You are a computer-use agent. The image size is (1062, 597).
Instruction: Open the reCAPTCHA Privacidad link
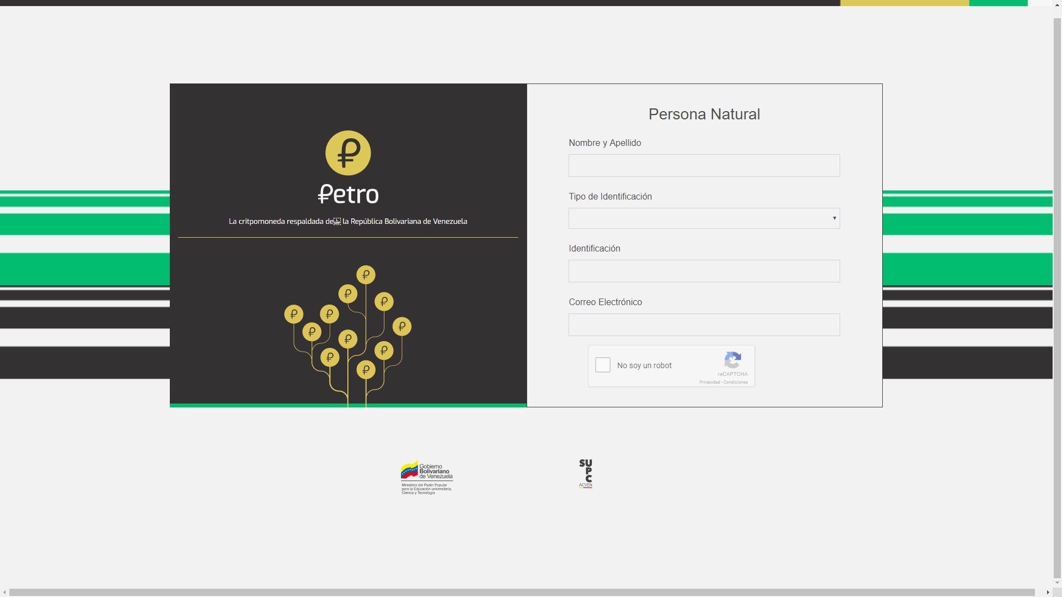click(x=710, y=382)
